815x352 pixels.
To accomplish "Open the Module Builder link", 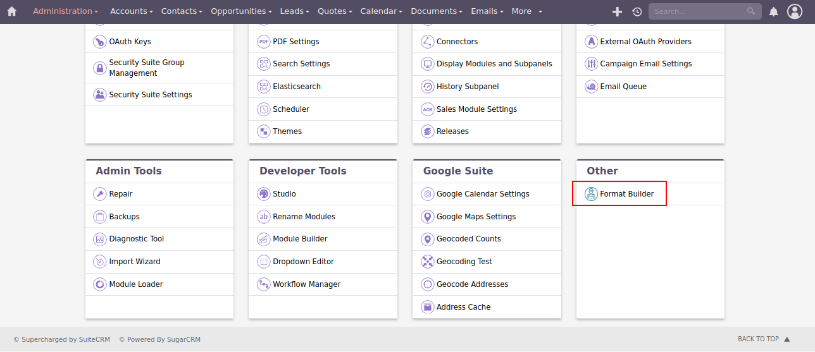I will [x=300, y=239].
